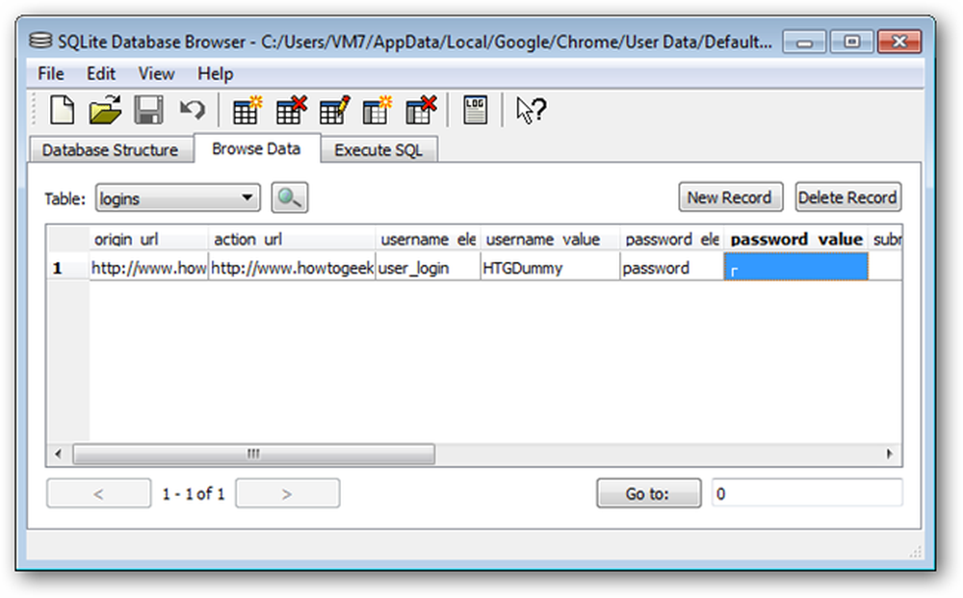Click the Save (floppy disk) toolbar icon
The width and height of the screenshot is (963, 598).
tap(148, 111)
